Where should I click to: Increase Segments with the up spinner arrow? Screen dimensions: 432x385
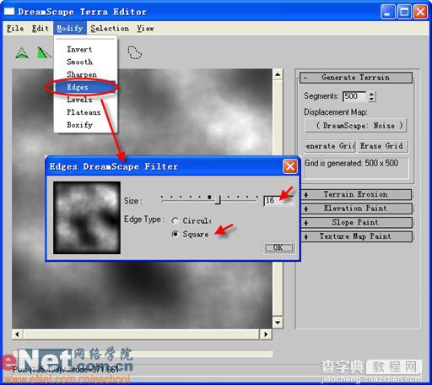[371, 94]
